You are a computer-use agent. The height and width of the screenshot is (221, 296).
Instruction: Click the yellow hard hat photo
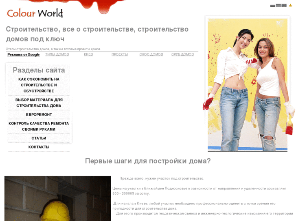[57, 199]
